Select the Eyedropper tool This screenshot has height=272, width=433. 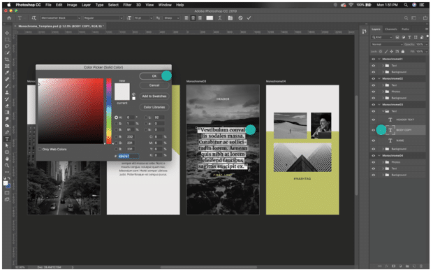pyautogui.click(x=7, y=73)
